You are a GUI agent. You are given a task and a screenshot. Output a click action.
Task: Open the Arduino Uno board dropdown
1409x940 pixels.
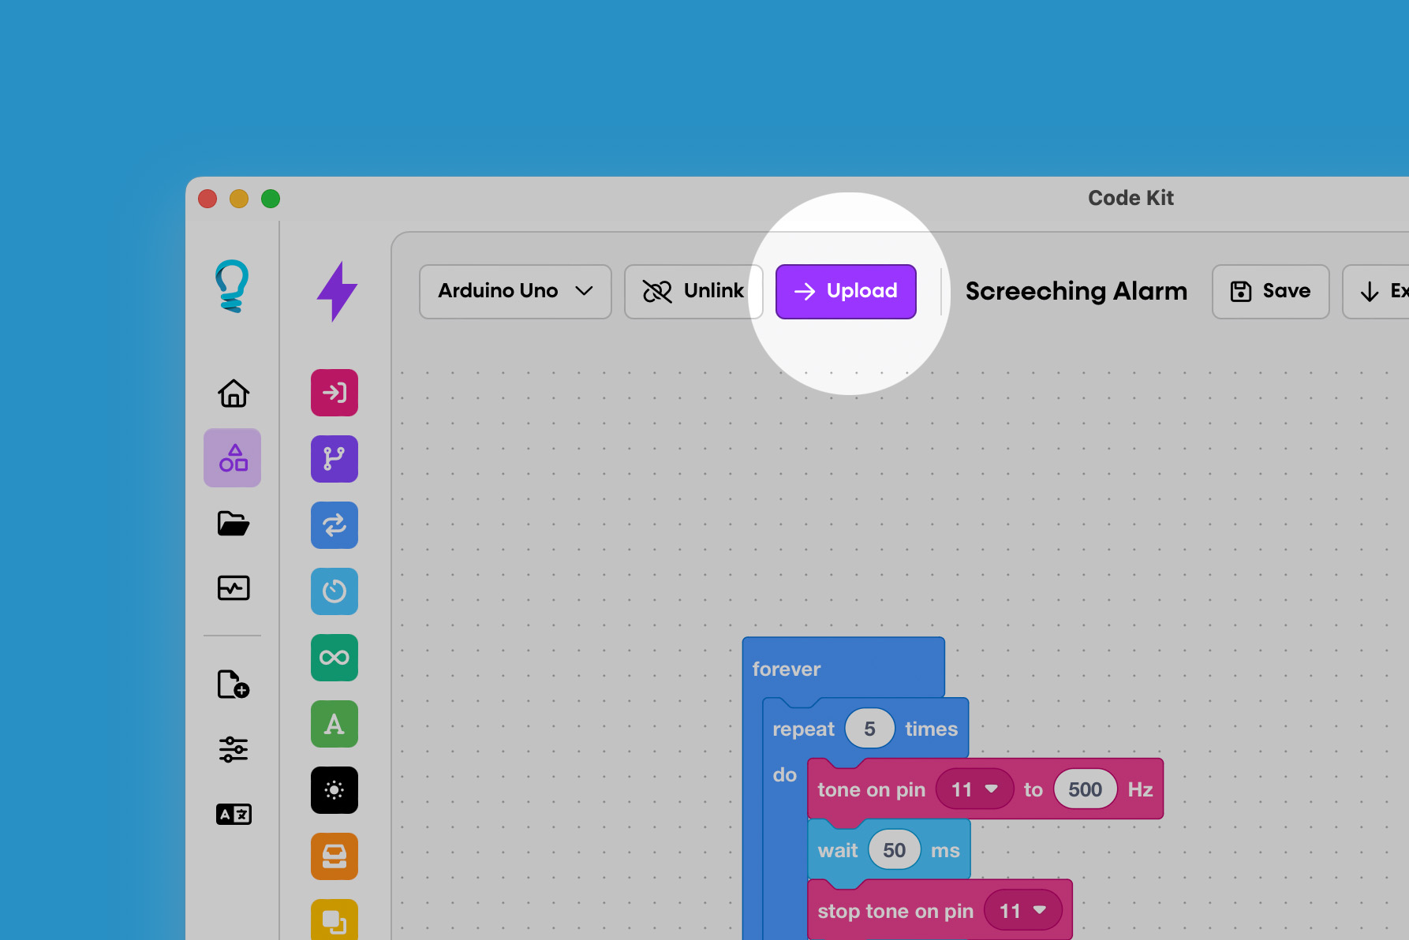(514, 291)
